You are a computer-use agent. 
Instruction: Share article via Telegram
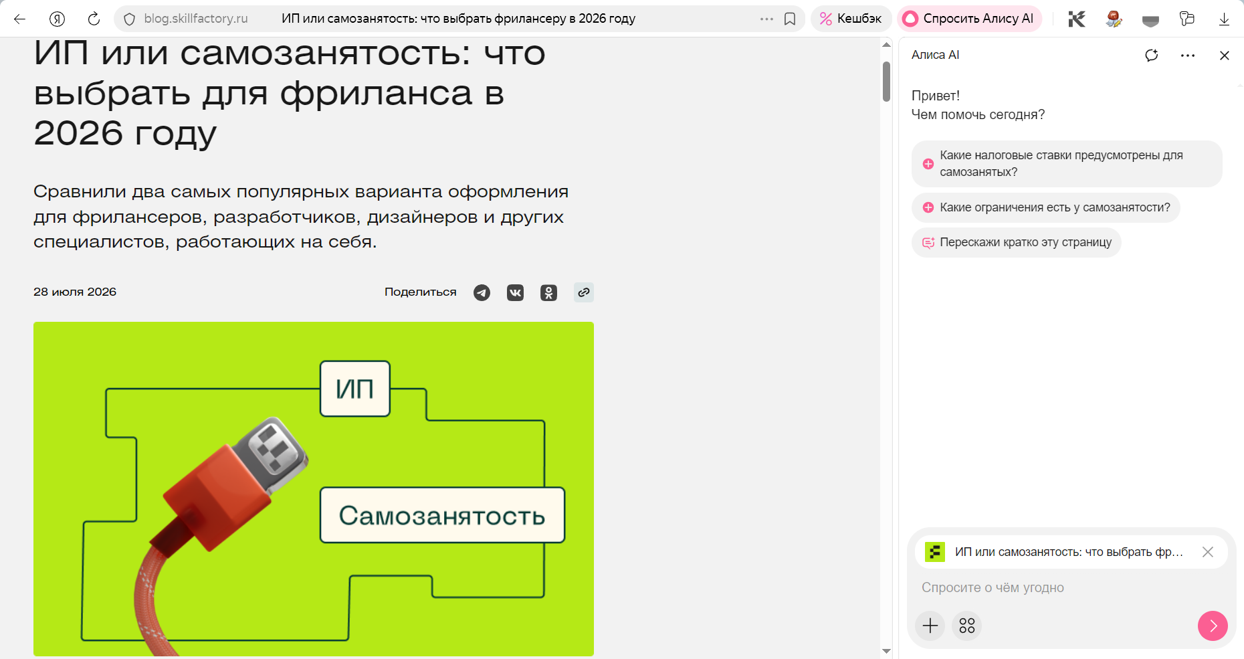[482, 292]
